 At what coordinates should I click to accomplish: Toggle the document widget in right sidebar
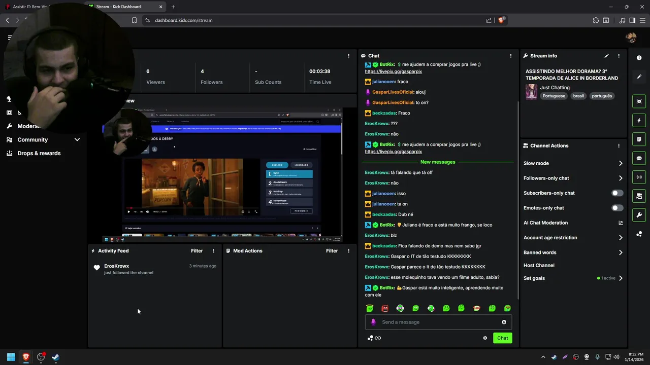tap(639, 139)
